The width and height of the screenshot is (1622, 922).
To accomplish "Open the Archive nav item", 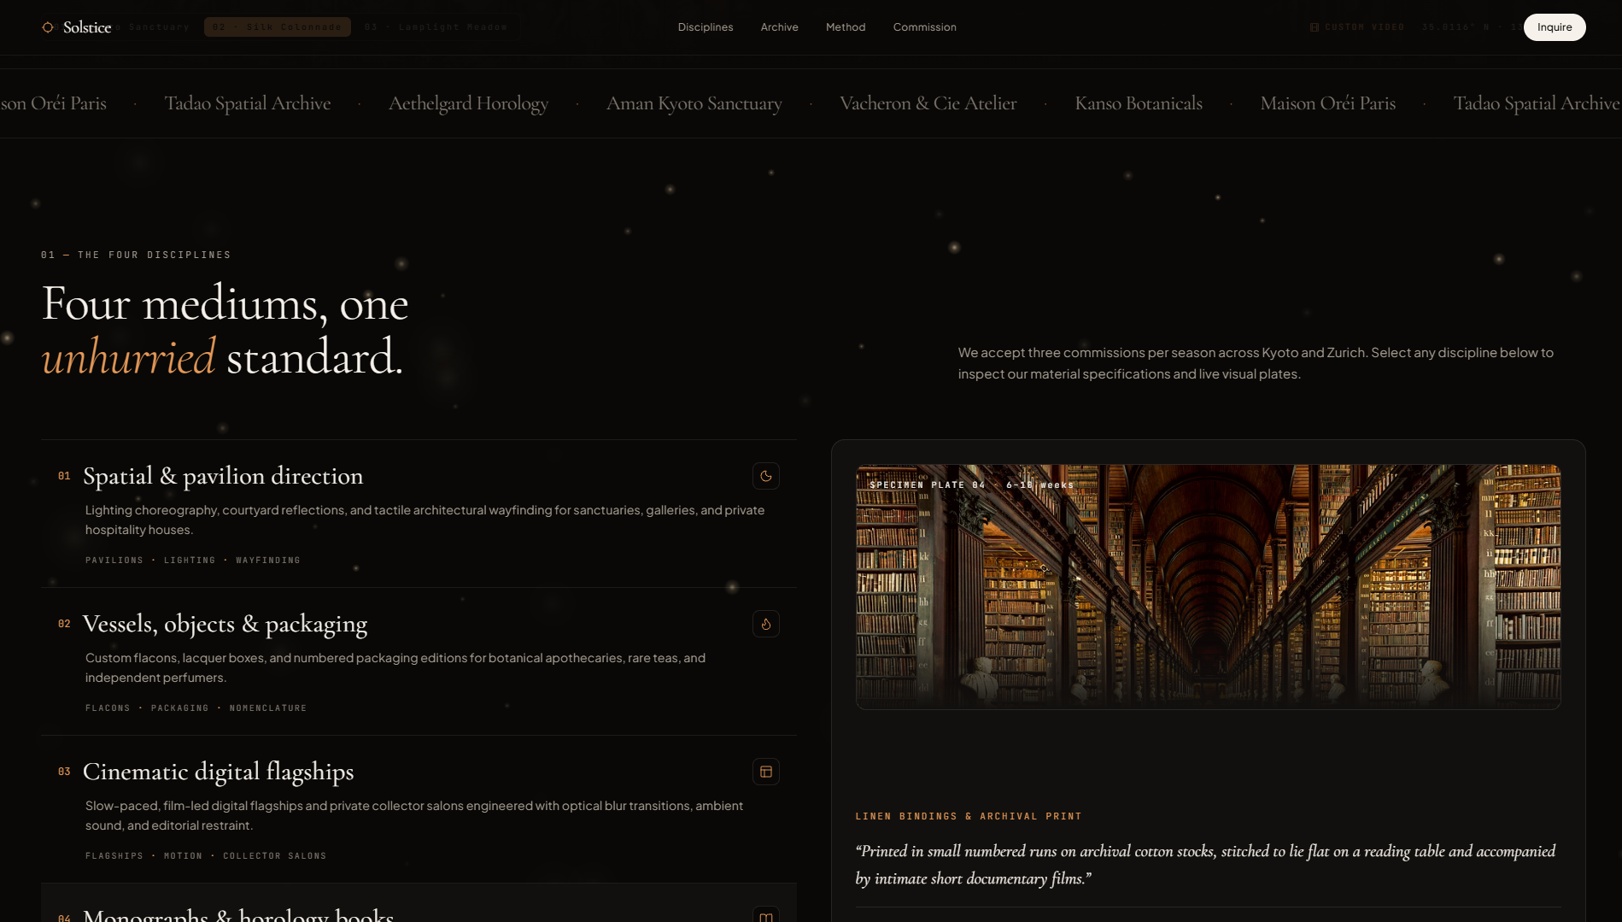I will (780, 27).
